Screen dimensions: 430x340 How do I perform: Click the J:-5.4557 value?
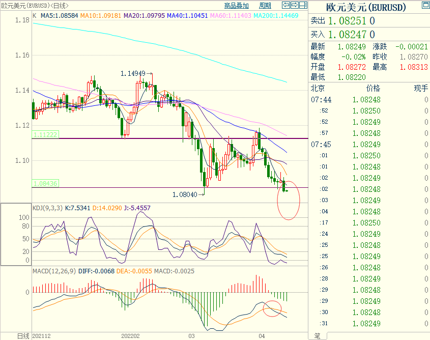pyautogui.click(x=137, y=208)
